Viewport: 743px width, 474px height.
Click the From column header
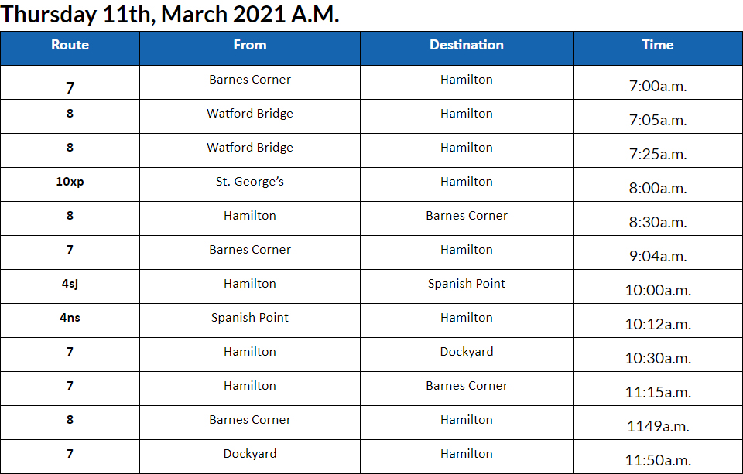(x=249, y=46)
